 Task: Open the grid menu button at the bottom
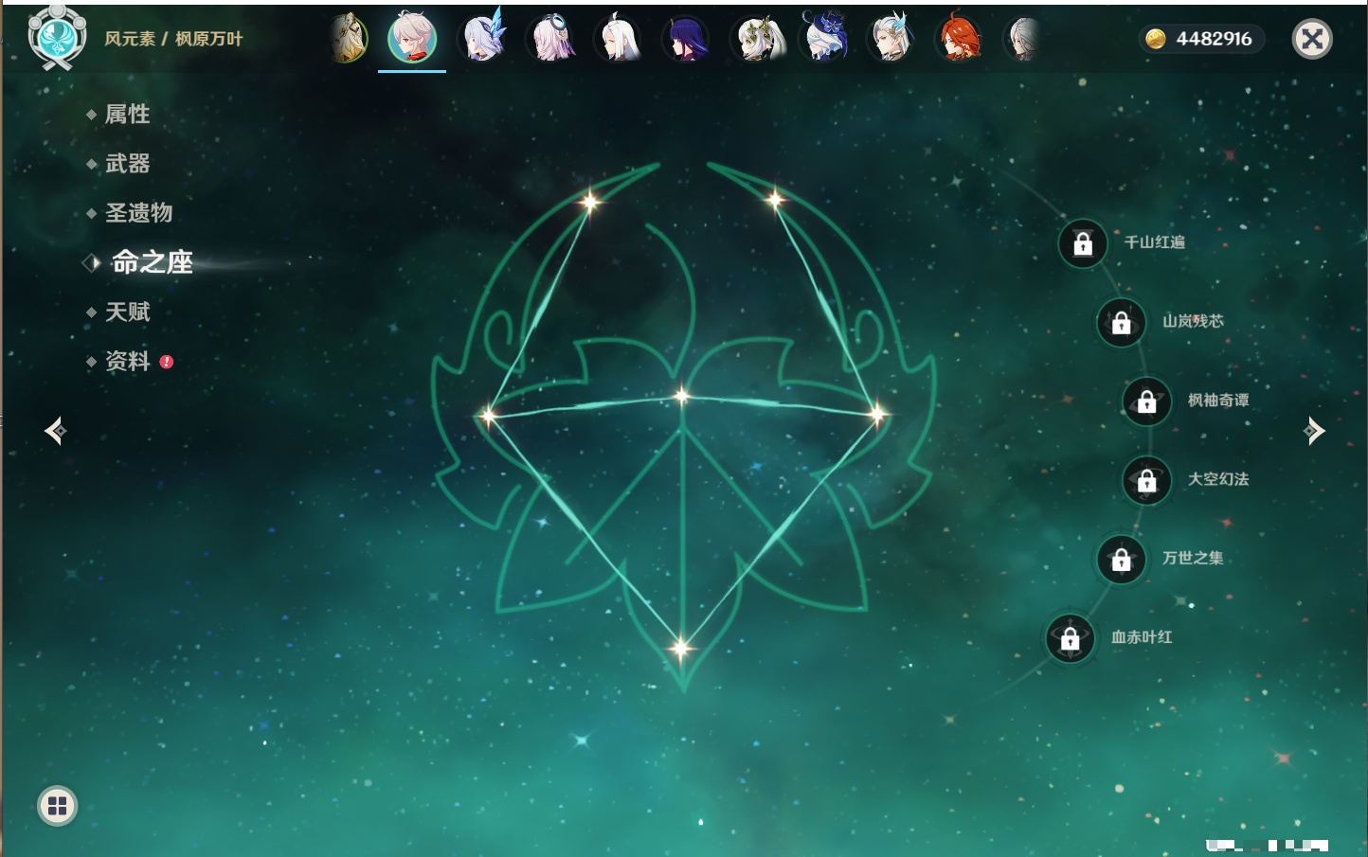click(57, 806)
